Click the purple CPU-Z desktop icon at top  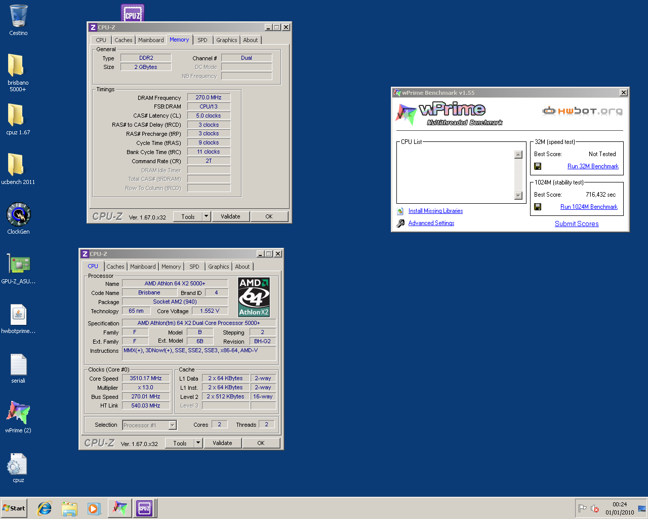[x=133, y=13]
